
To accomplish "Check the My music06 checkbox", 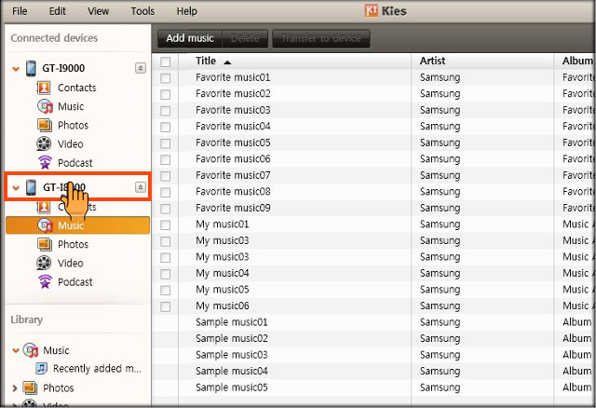I will coord(166,306).
